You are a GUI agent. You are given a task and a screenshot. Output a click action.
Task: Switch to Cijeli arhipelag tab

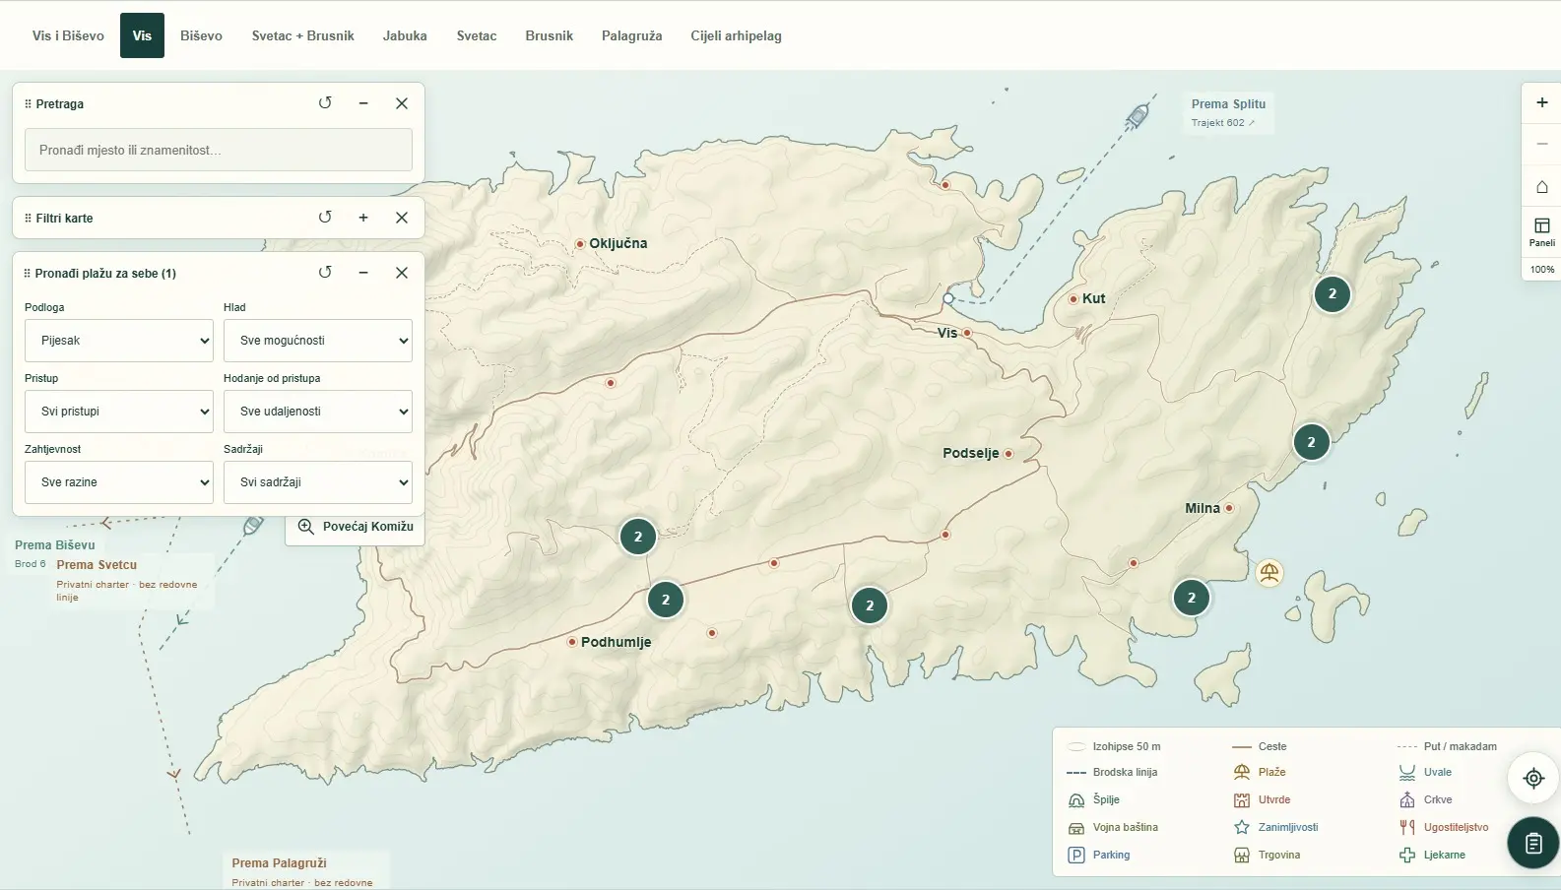pyautogui.click(x=736, y=35)
